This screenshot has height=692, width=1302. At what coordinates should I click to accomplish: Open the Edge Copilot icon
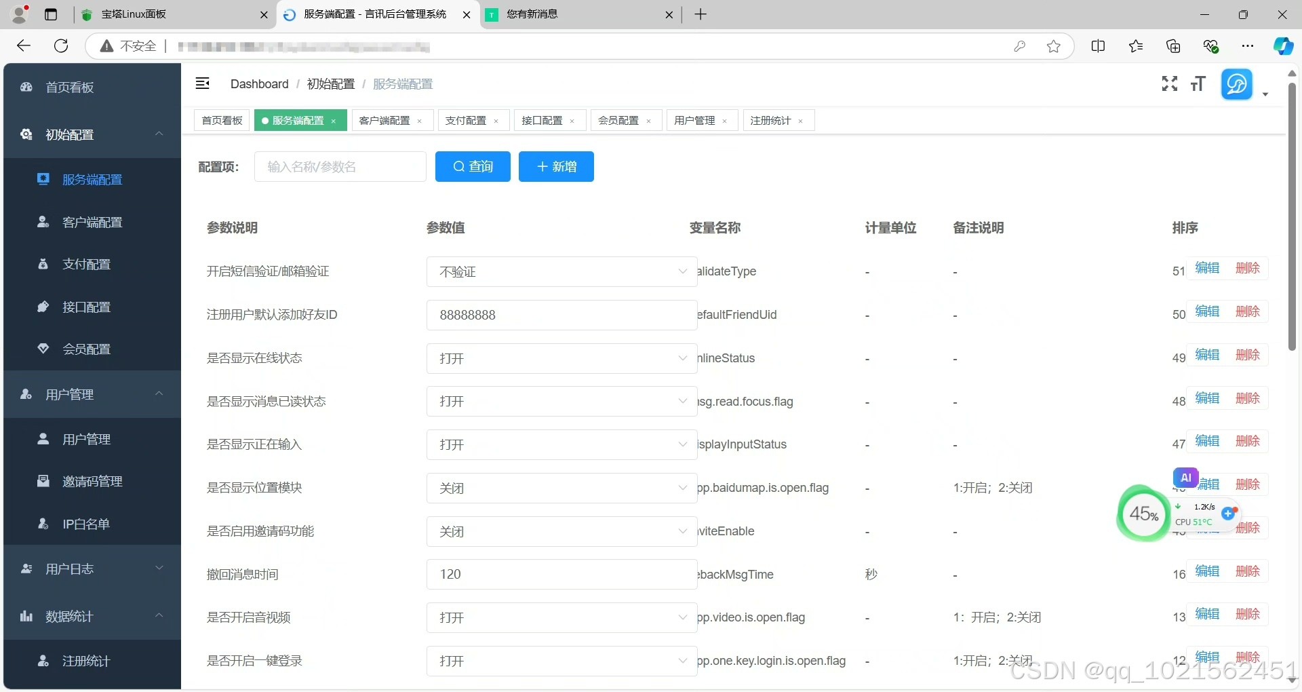click(x=1282, y=46)
